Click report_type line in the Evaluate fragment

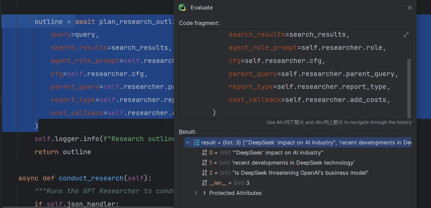[x=309, y=87]
